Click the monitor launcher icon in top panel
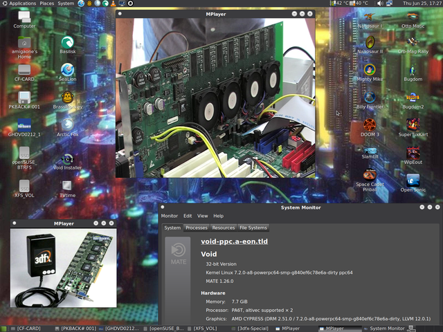The image size is (443, 332). [x=122, y=3]
